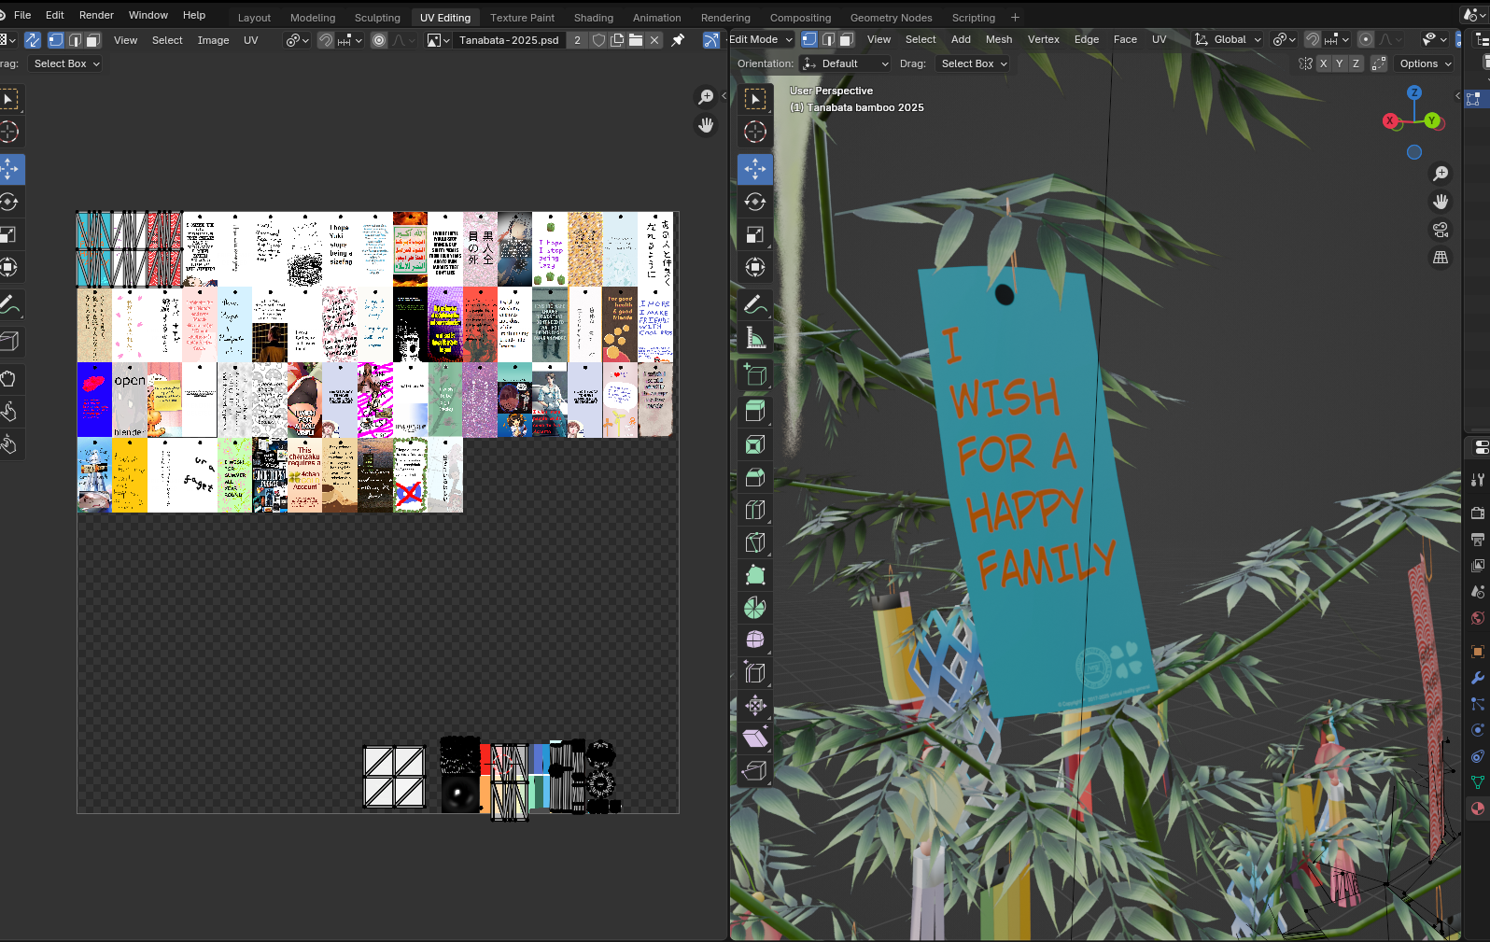Toggle snapping in the UV editor header
This screenshot has width=1490, height=942.
pos(325,40)
